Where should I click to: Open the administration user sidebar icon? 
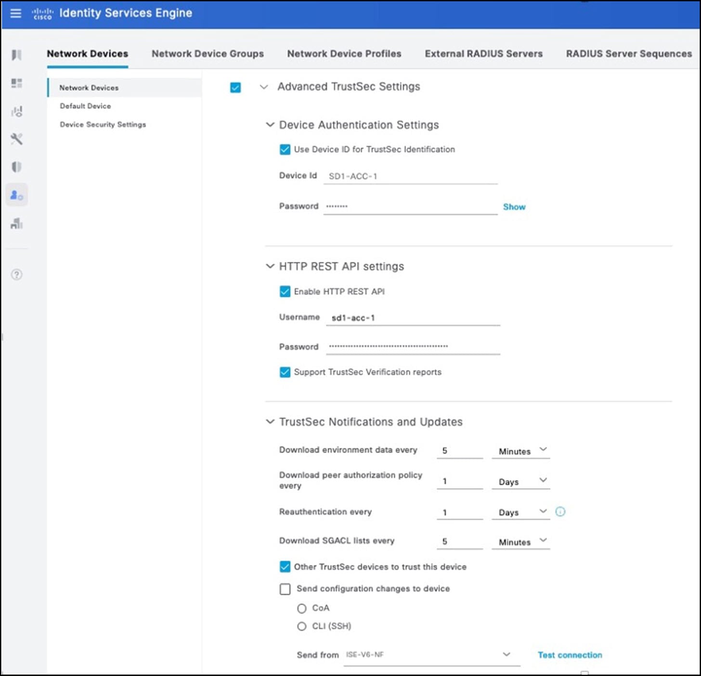tap(16, 195)
